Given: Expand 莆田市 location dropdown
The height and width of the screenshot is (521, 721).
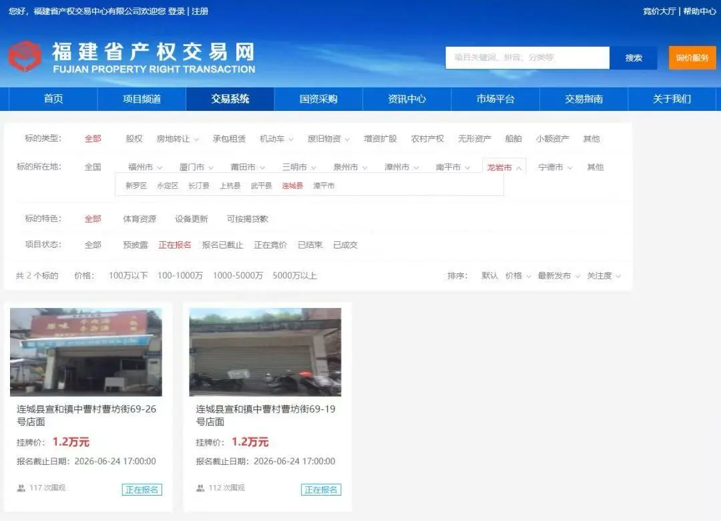Looking at the screenshot, I should 248,167.
